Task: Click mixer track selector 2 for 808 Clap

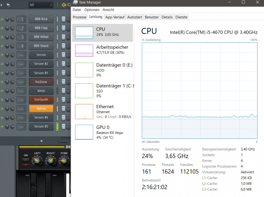Action: pos(21,28)
